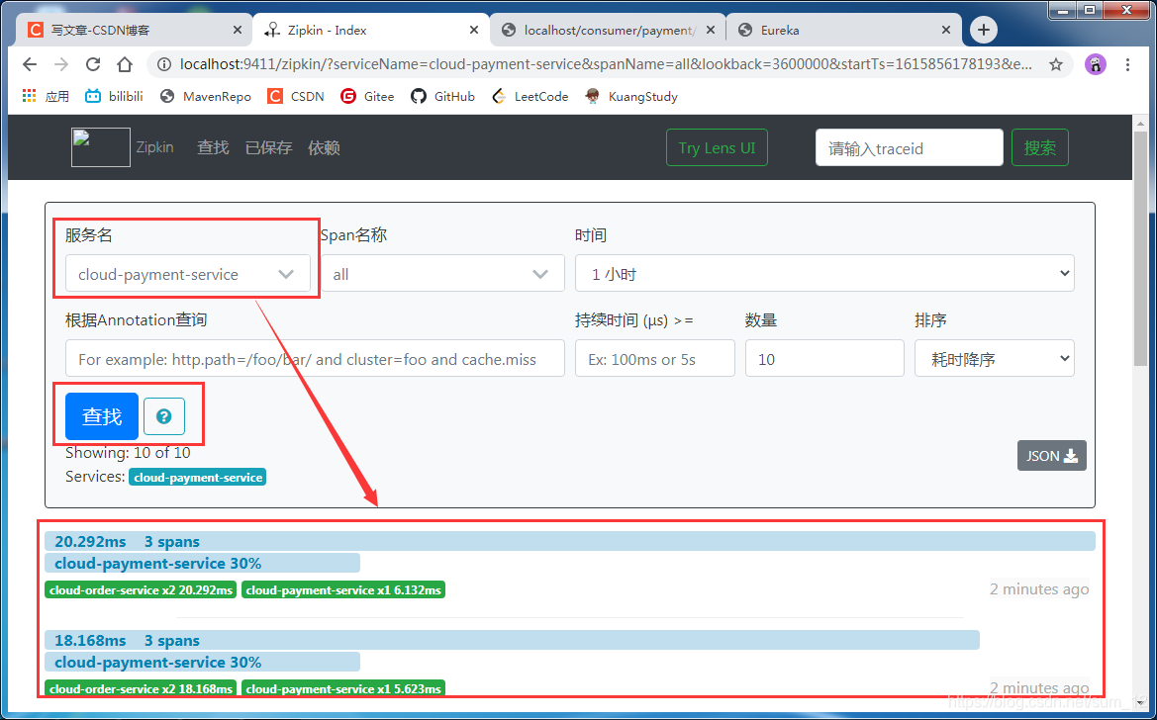Open the GitHub bookmark

[x=442, y=97]
